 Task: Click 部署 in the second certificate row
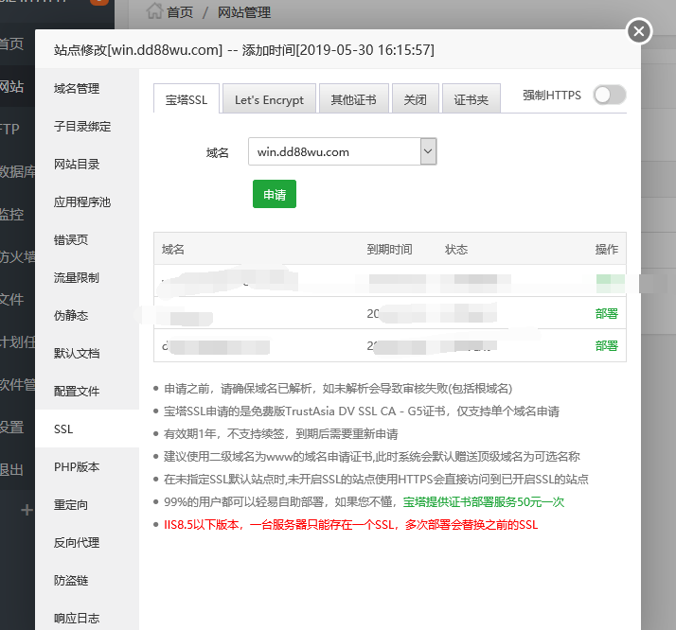coord(606,313)
